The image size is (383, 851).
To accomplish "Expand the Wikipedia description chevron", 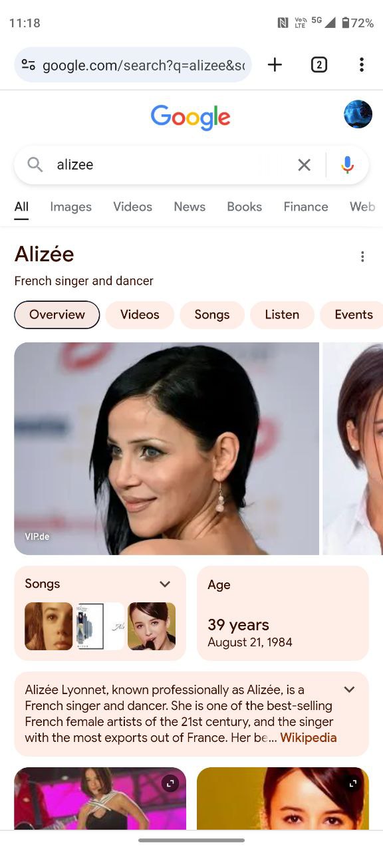I will pyautogui.click(x=349, y=689).
